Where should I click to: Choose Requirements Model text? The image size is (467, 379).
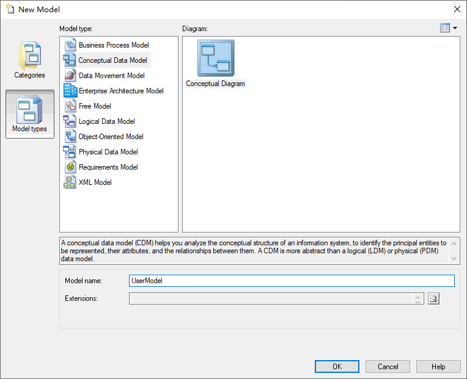point(108,167)
